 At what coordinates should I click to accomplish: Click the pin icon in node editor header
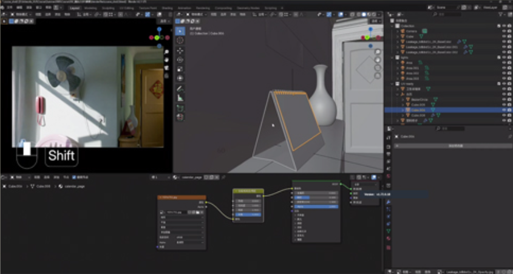click(x=223, y=177)
